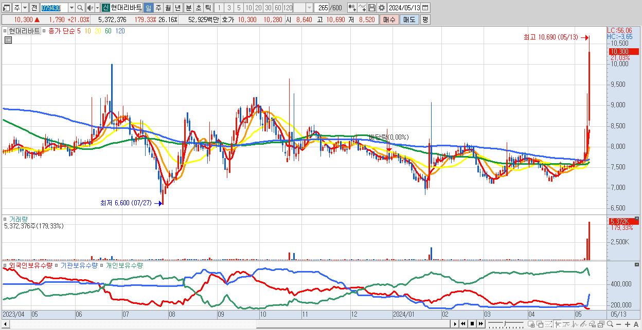642x330 pixels.
Task: Click the red 매수 buy button
Action: point(389,20)
